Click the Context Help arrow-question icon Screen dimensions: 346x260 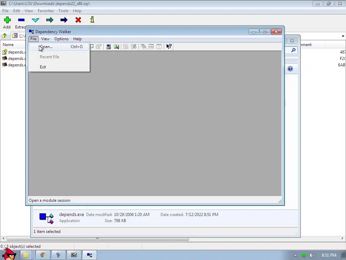tap(169, 46)
